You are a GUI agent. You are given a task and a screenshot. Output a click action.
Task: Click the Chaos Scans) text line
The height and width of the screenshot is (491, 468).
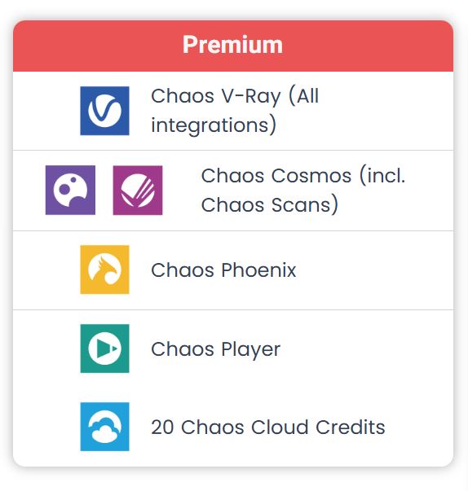(270, 205)
